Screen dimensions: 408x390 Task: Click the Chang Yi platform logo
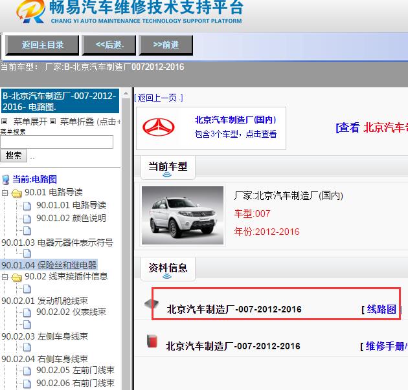[x=30, y=12]
